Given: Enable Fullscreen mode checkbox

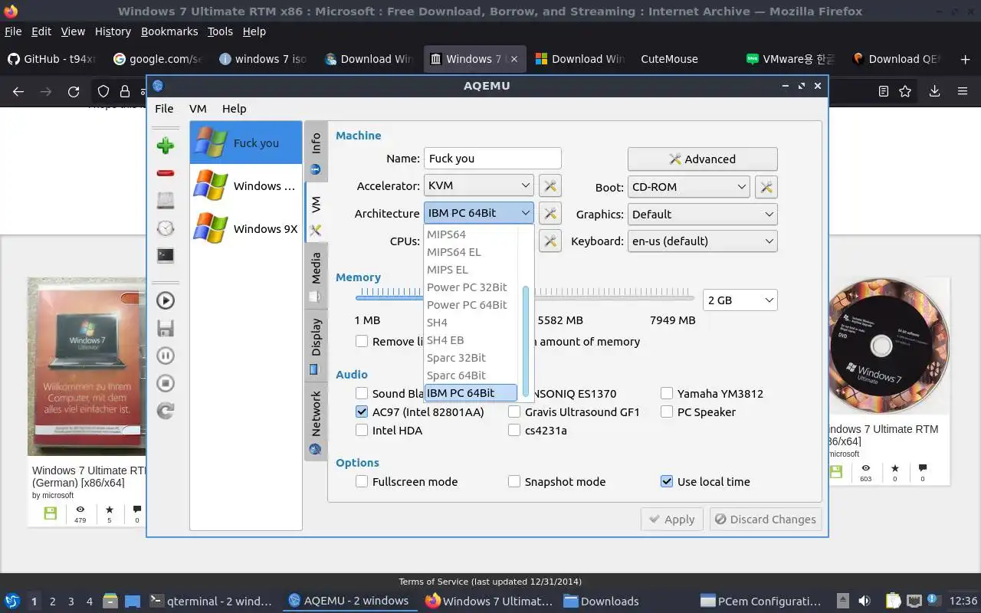Looking at the screenshot, I should click(362, 481).
